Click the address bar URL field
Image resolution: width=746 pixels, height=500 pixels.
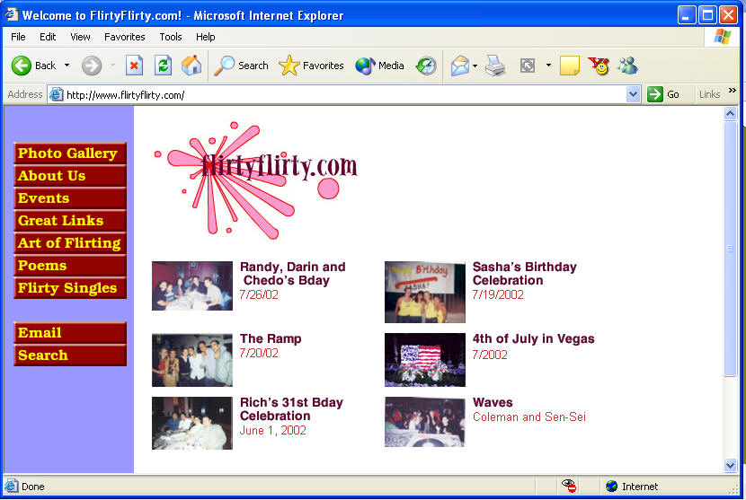(345, 94)
